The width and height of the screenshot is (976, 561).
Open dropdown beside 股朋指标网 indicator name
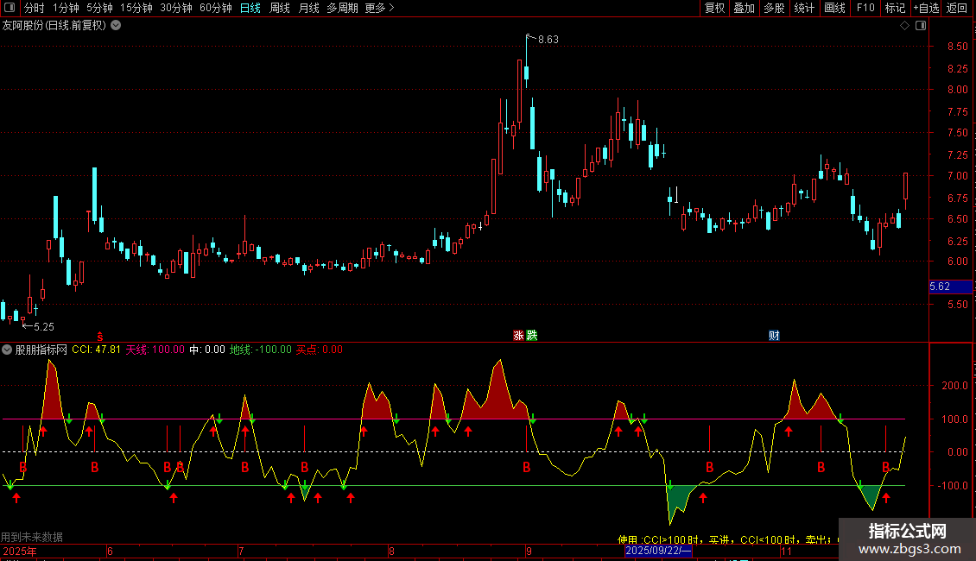tap(7, 350)
